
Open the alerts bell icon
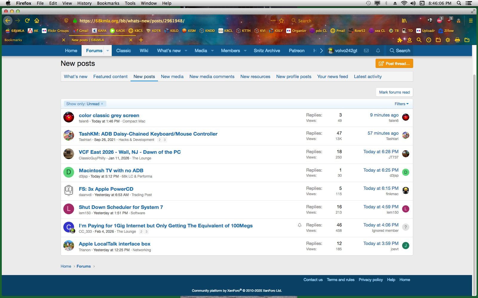[378, 51]
